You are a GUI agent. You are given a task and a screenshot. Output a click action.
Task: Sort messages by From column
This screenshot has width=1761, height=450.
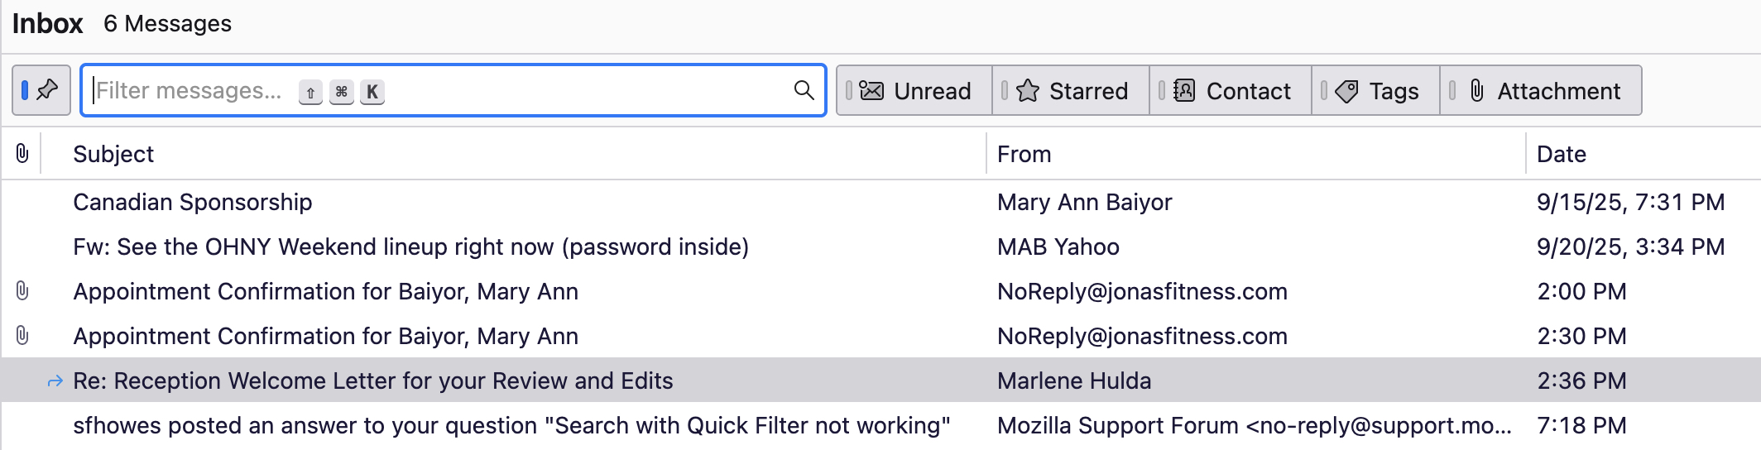pyautogui.click(x=1024, y=154)
